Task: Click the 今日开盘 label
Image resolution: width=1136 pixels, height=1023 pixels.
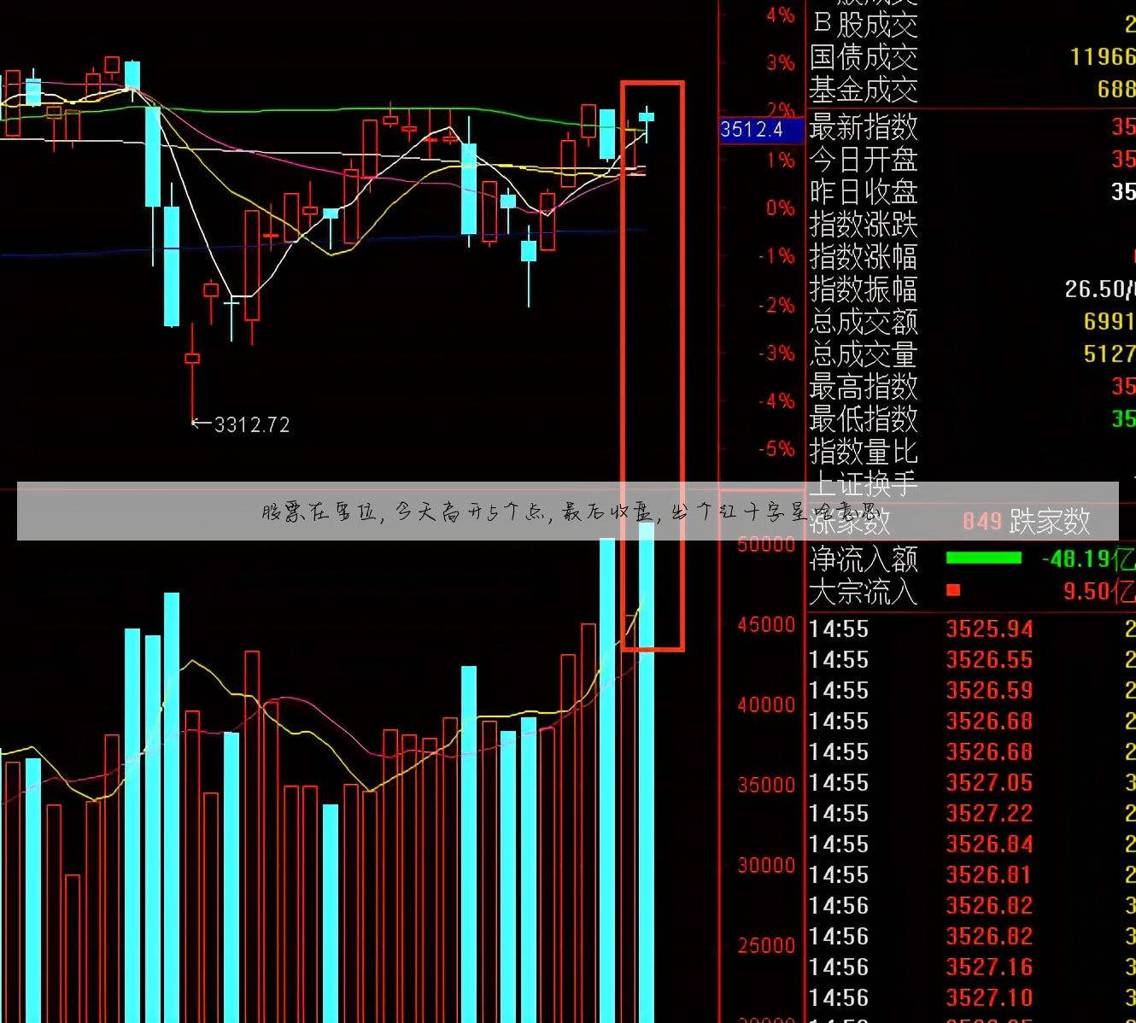Action: (x=864, y=160)
